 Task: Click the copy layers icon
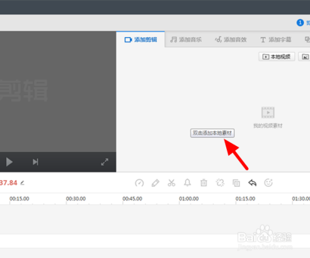click(236, 183)
